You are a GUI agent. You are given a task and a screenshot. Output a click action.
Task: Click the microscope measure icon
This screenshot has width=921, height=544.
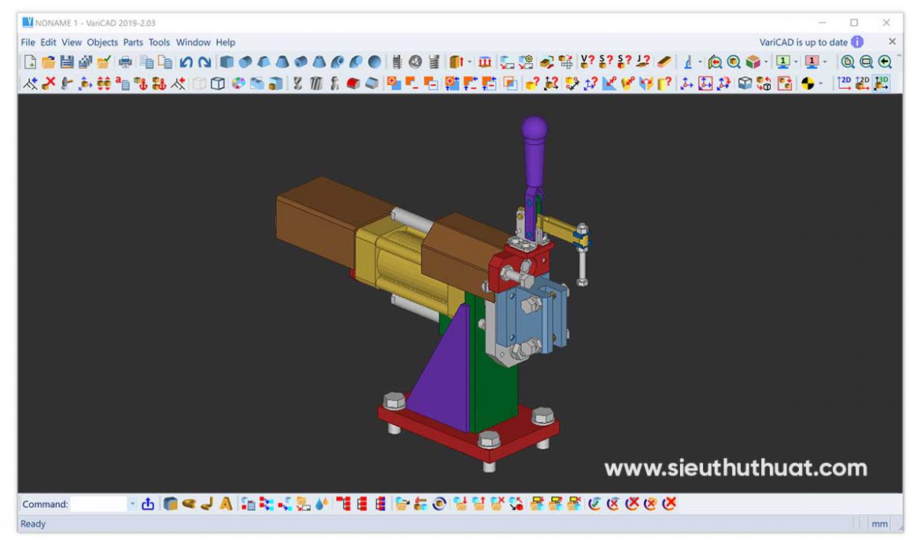pyautogui.click(x=688, y=61)
